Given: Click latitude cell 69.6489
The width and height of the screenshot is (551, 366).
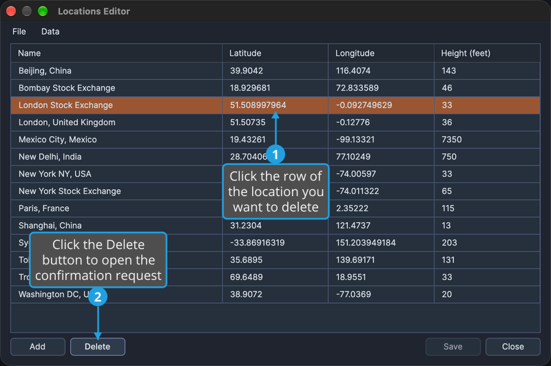Looking at the screenshot, I should tap(275, 277).
